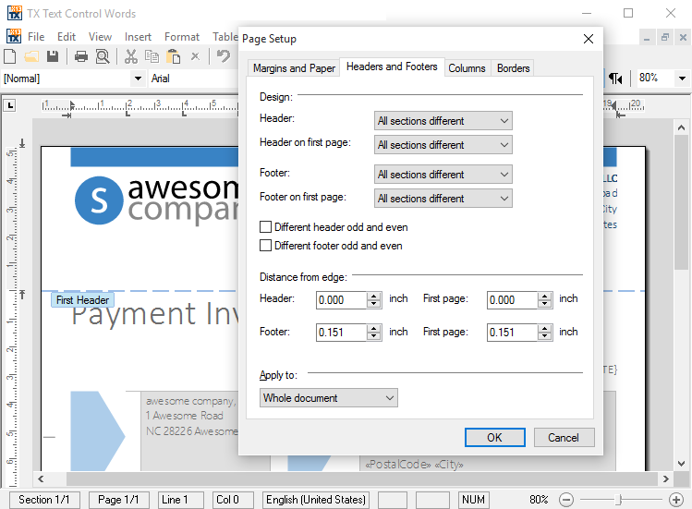Open a file with the folder icon
This screenshot has width=692, height=509.
pos(31,56)
